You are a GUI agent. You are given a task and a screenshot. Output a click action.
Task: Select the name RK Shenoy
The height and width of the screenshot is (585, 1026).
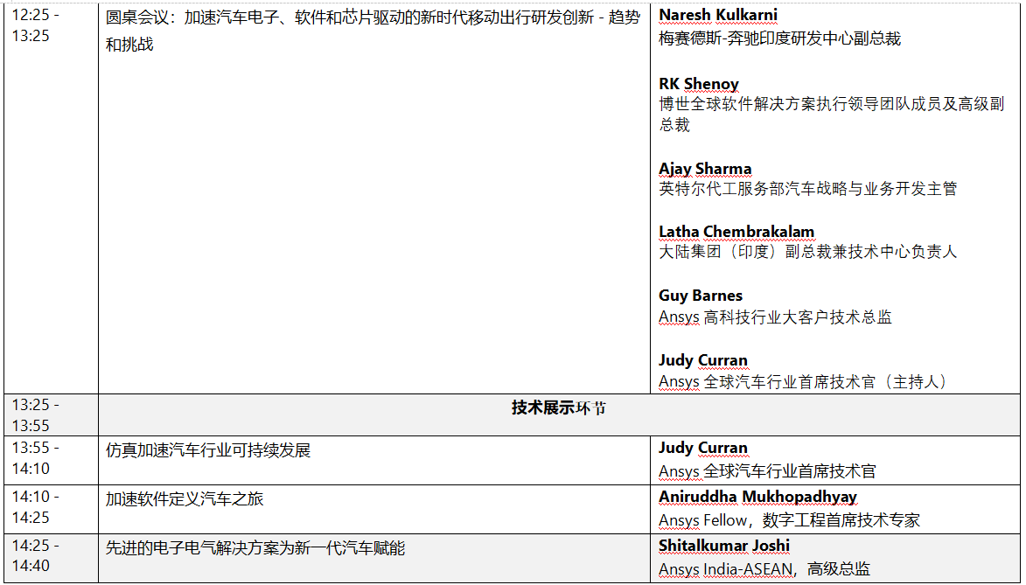pos(698,84)
